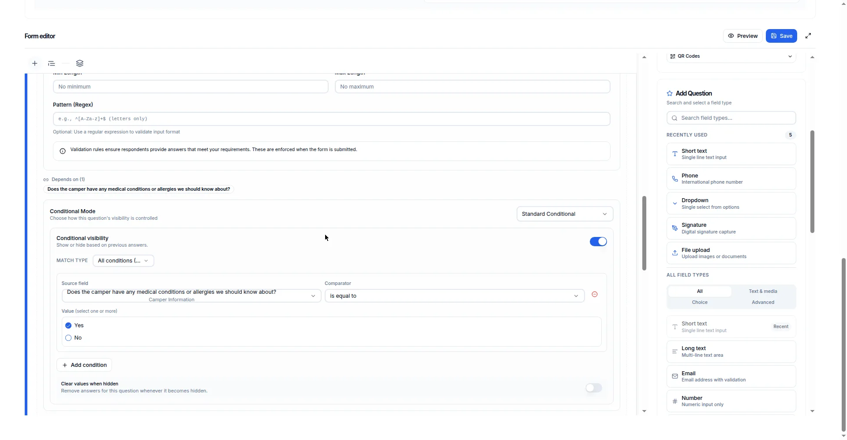Open the Comparator dropdown
The height and width of the screenshot is (440, 847).
coord(454,296)
